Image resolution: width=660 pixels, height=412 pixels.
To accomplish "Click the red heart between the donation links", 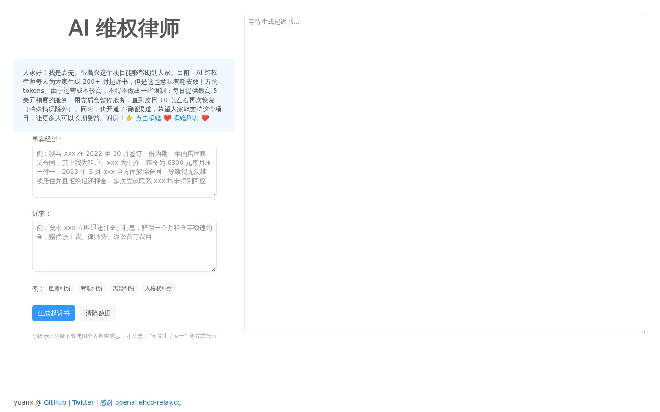I will (x=167, y=118).
